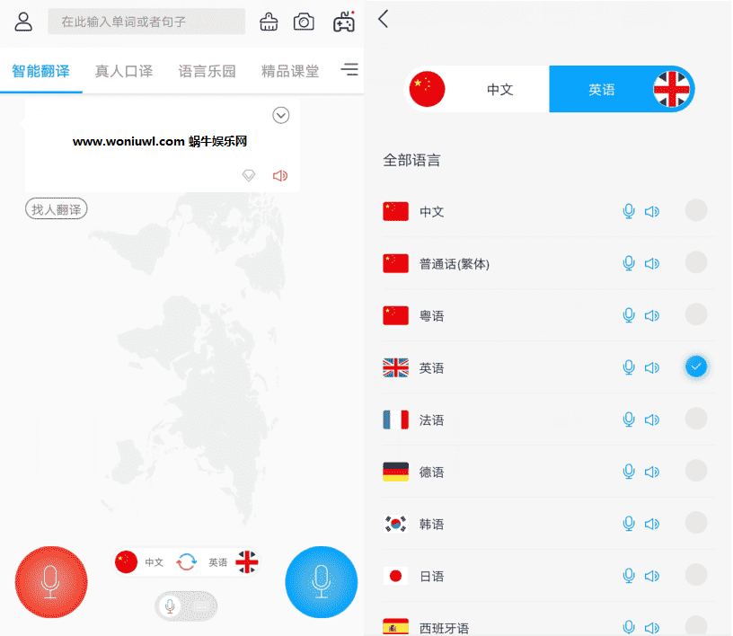This screenshot has height=636, width=733.
Task: Collapse the translation card with the chevron
Action: [281, 115]
